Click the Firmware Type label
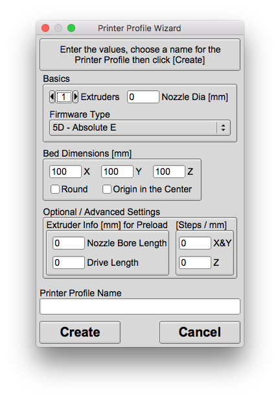280x399 pixels. pos(80,114)
